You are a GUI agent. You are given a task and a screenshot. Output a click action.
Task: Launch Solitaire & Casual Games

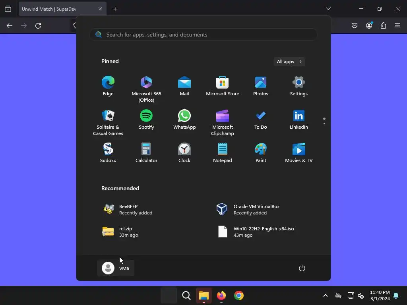[x=108, y=122]
